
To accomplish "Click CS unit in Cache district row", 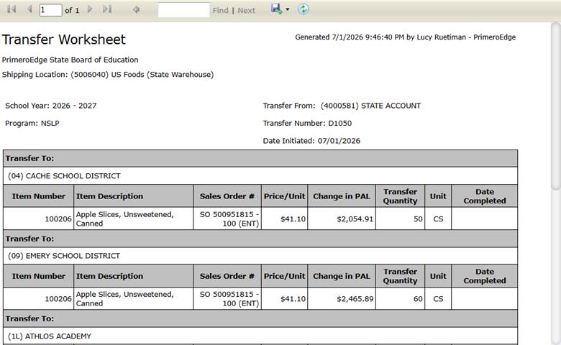I will [x=438, y=218].
